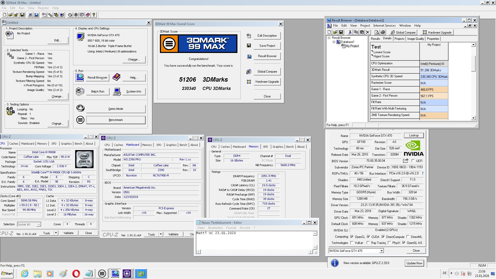Toggle the Vulkan checkbox in GPU-Z
The image size is (496, 279).
tap(352, 243)
